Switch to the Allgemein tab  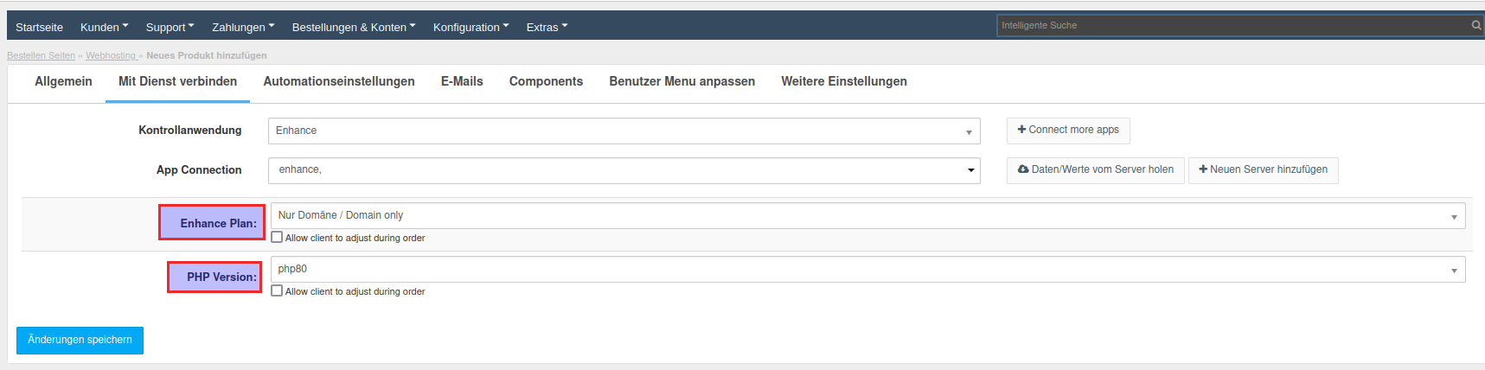coord(63,81)
